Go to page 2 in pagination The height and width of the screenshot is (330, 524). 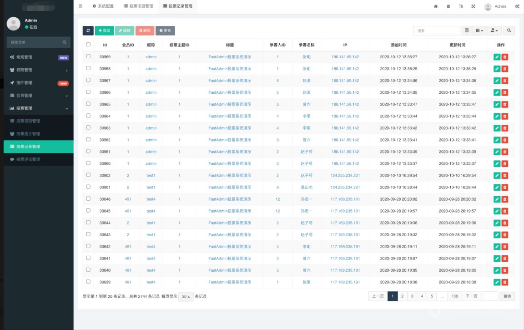(x=403, y=296)
